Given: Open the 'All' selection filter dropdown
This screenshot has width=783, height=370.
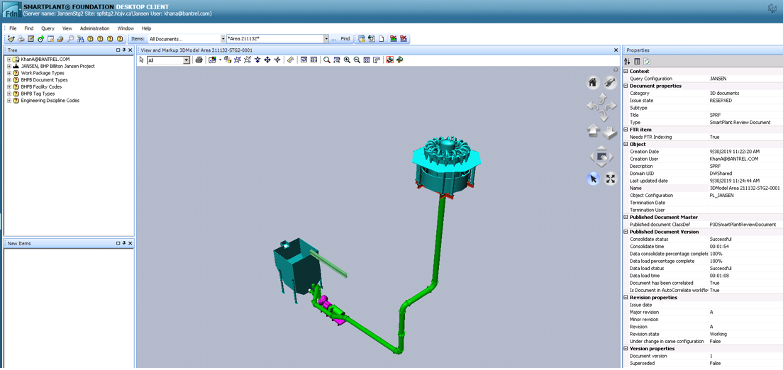Looking at the screenshot, I should point(187,60).
